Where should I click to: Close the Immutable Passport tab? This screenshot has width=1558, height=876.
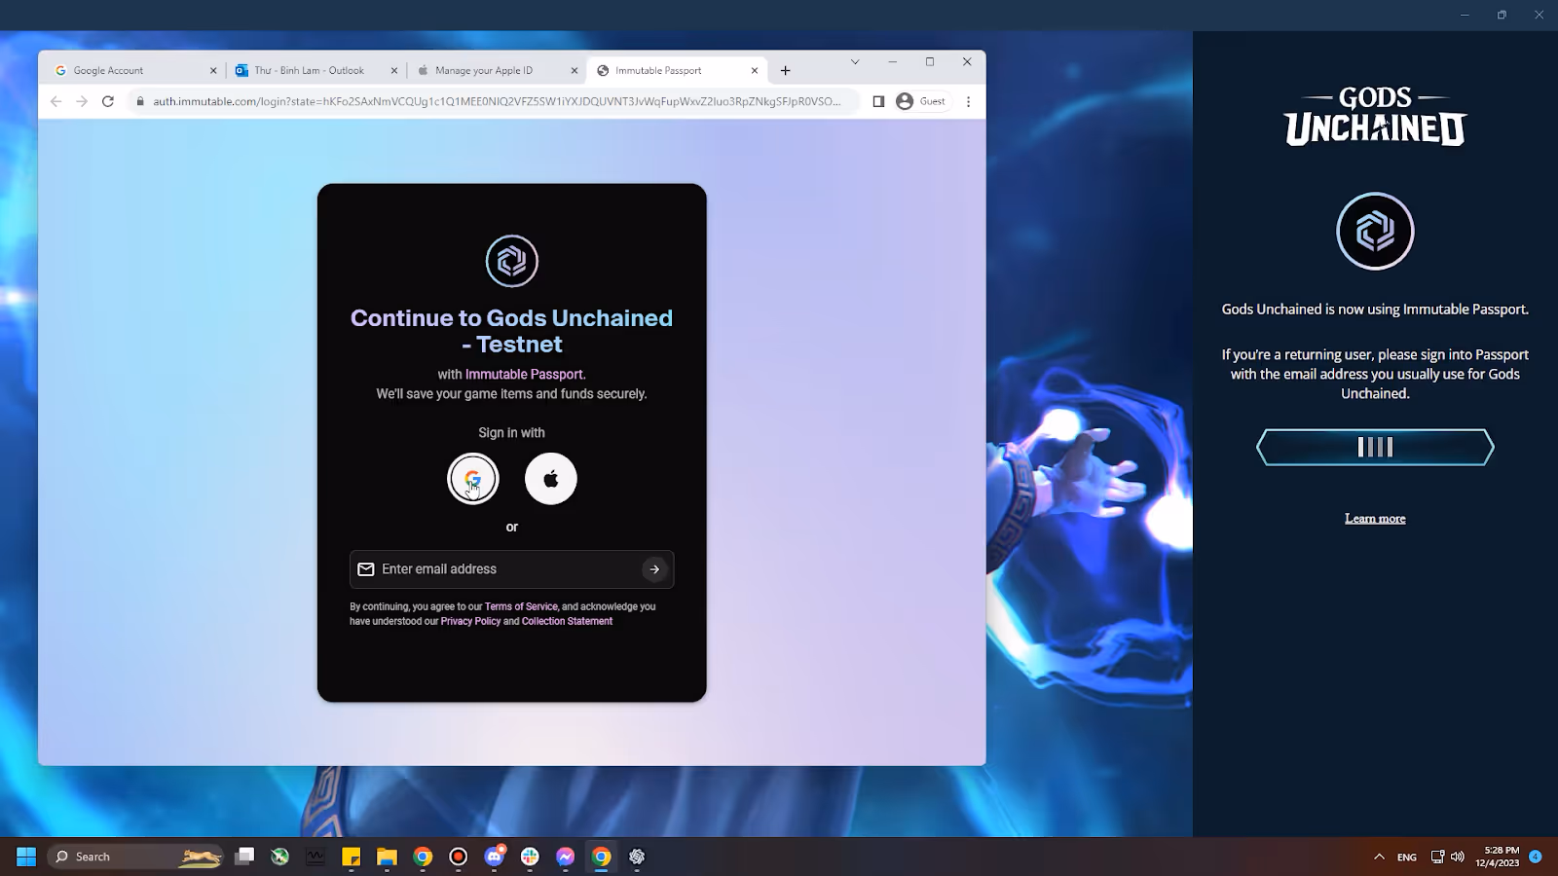click(755, 70)
